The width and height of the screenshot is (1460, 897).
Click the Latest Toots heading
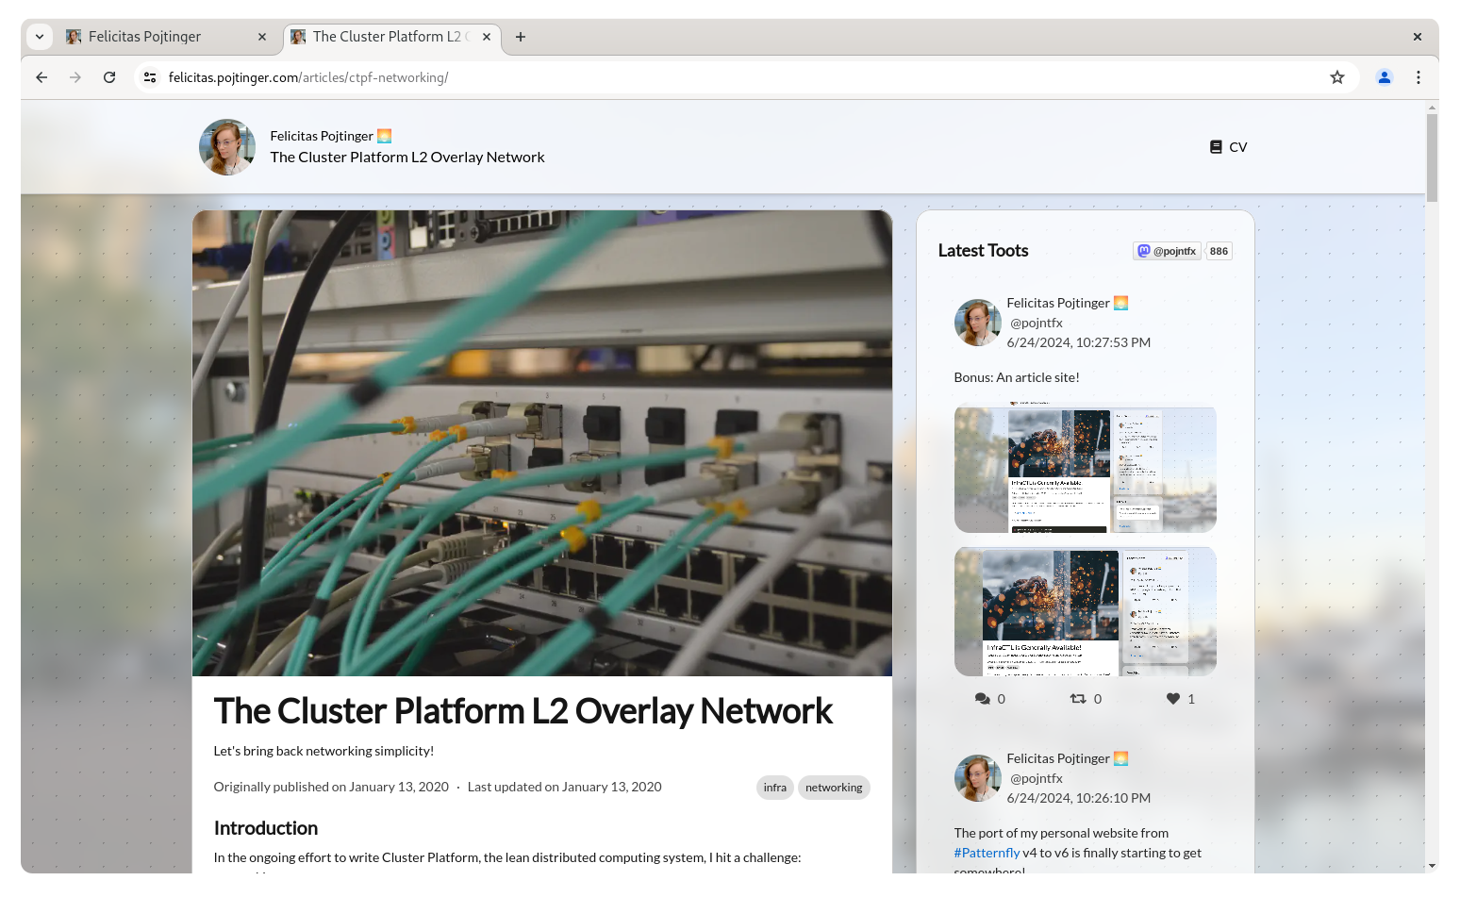tap(983, 250)
